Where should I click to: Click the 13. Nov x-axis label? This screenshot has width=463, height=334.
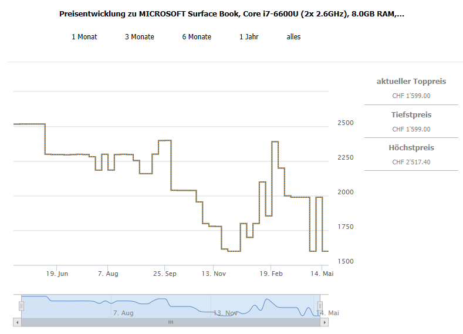tap(214, 274)
